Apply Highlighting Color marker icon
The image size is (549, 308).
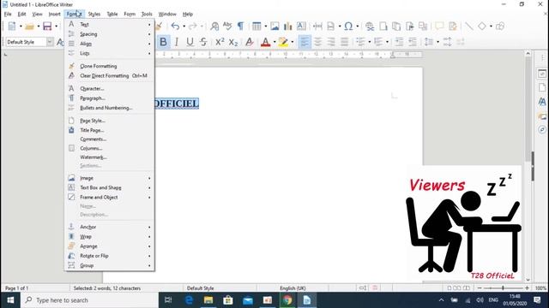pyautogui.click(x=283, y=42)
